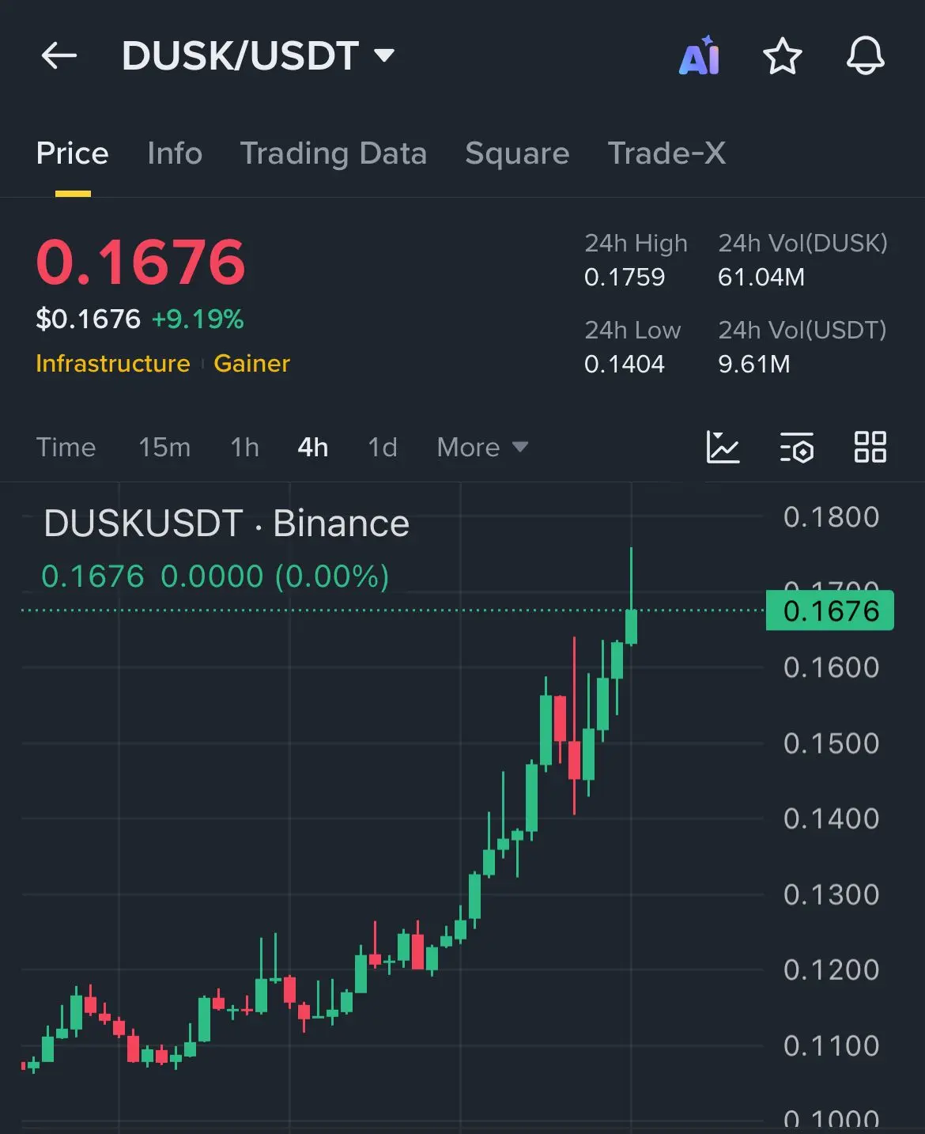The width and height of the screenshot is (925, 1134).
Task: Click the green 0.1676 current price label
Action: (830, 610)
